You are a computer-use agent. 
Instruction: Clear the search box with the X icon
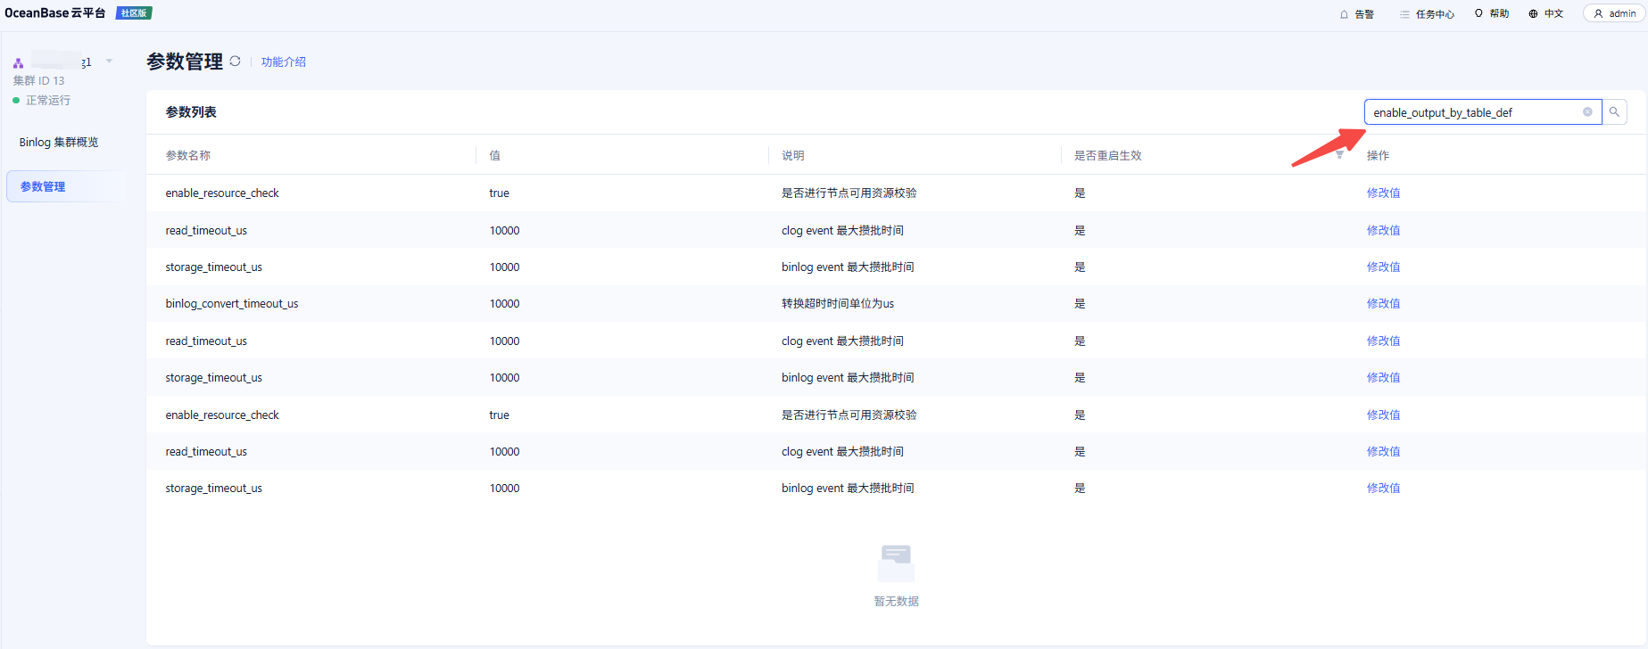[x=1587, y=112]
